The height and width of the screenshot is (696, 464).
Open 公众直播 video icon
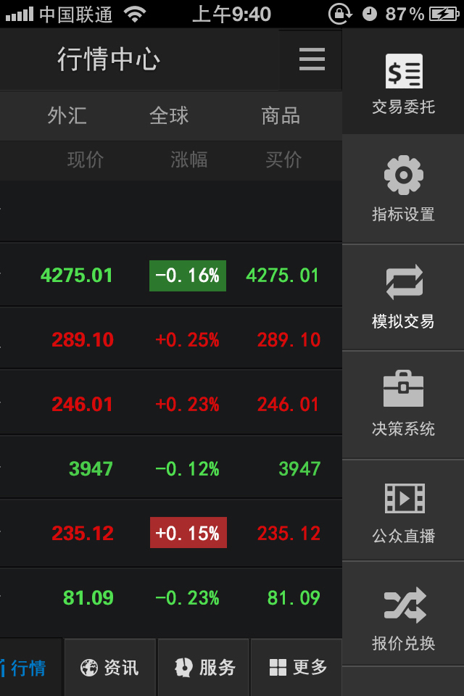tap(404, 498)
